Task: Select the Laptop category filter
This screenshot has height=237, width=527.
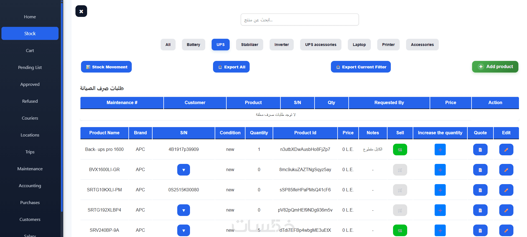Action: click(x=359, y=45)
